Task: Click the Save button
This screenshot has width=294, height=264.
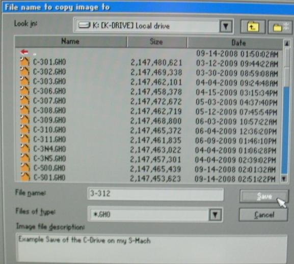Action: [x=264, y=196]
